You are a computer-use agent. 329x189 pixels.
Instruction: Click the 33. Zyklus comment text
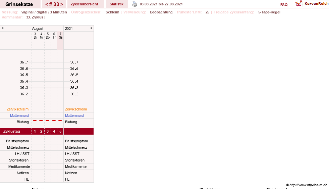[x=35, y=17]
